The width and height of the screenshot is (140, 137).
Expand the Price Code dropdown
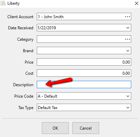pyautogui.click(x=128, y=96)
